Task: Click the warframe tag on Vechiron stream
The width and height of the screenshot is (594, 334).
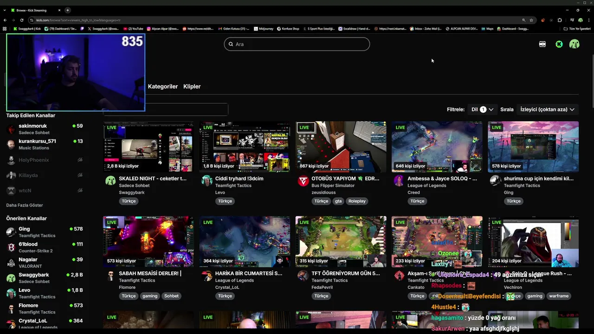Action: tap(559, 296)
